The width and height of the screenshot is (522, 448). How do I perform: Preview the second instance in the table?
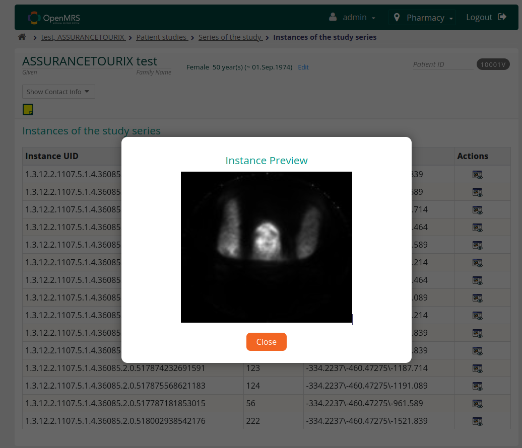pos(477,192)
